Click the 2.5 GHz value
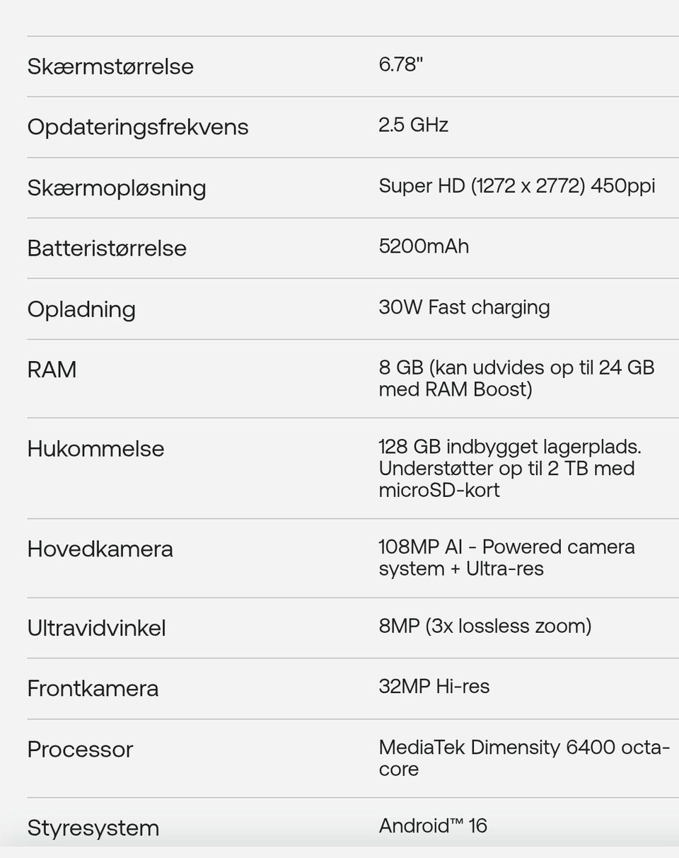Image resolution: width=679 pixels, height=858 pixels. pos(414,125)
